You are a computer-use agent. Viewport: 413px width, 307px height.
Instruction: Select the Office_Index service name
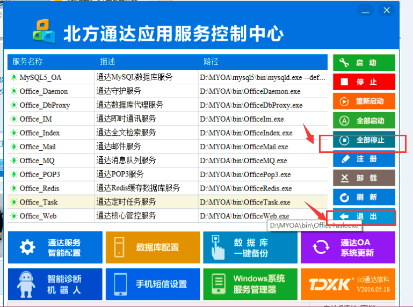(x=40, y=133)
